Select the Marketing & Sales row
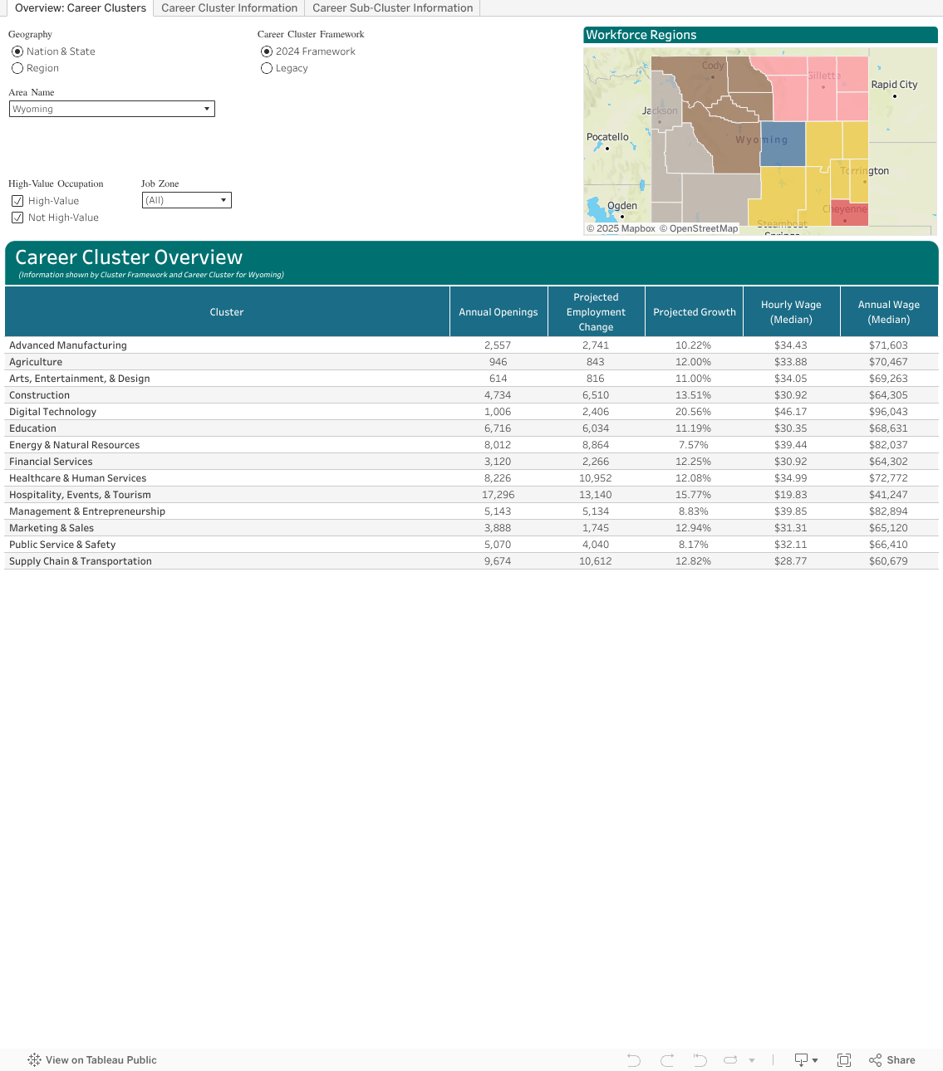Screen dimensions: 943x1071 click(x=471, y=528)
